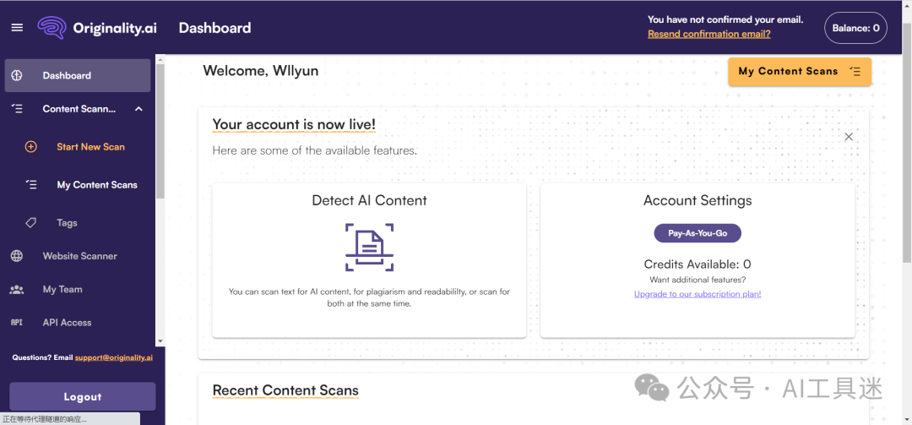912x425 pixels.
Task: Click the sidebar scrollbar thumb
Action: [160, 132]
